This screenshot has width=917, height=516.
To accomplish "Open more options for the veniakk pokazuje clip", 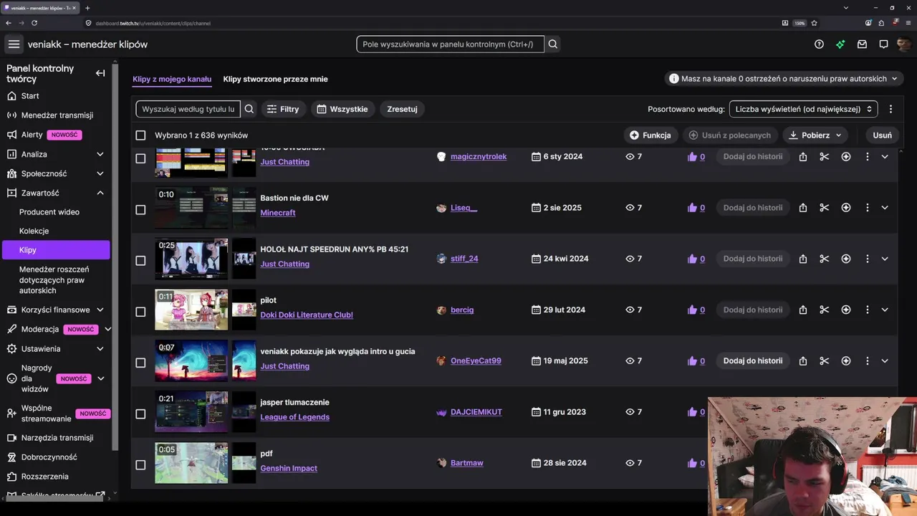I will [868, 360].
